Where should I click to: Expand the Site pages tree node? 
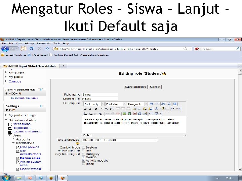click(x=6, y=72)
